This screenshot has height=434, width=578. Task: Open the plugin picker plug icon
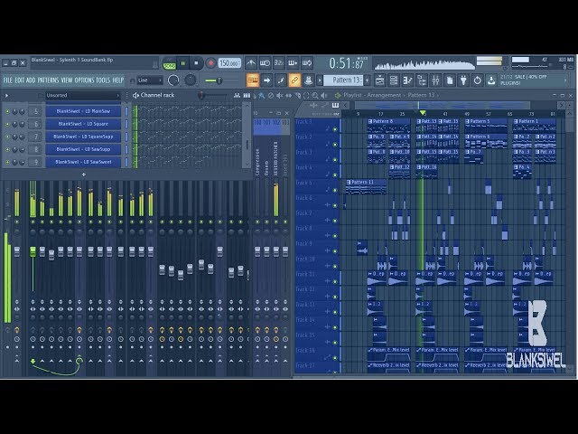pyautogui.click(x=463, y=80)
